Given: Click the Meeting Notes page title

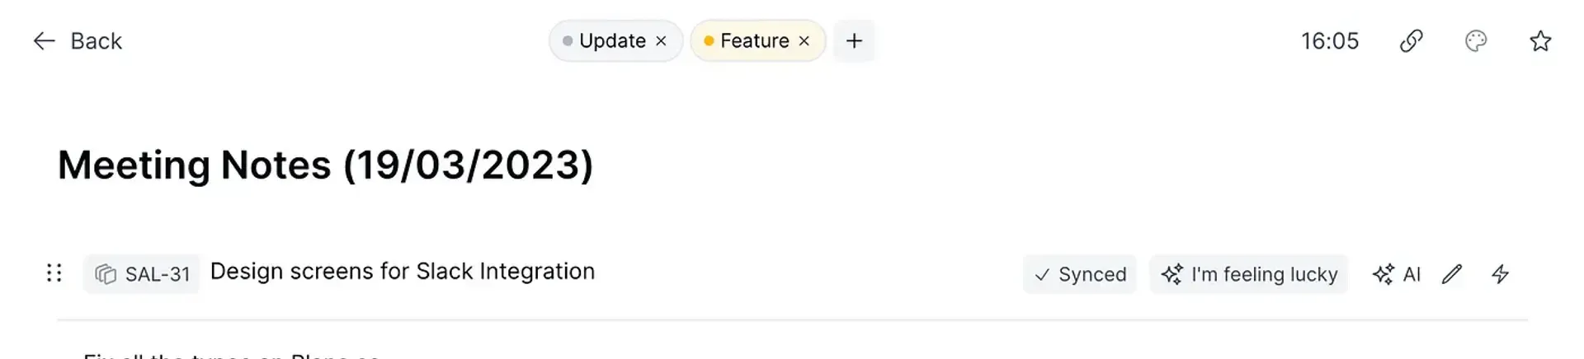Looking at the screenshot, I should pos(325,166).
